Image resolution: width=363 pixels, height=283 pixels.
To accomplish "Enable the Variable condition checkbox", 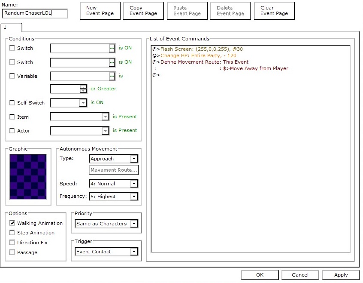I will (12, 76).
